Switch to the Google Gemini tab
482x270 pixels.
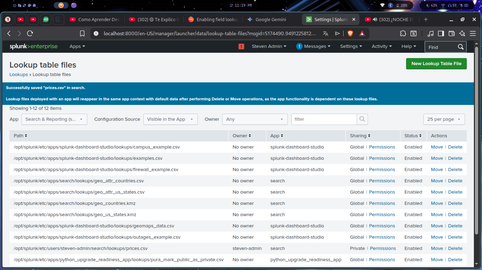point(270,20)
